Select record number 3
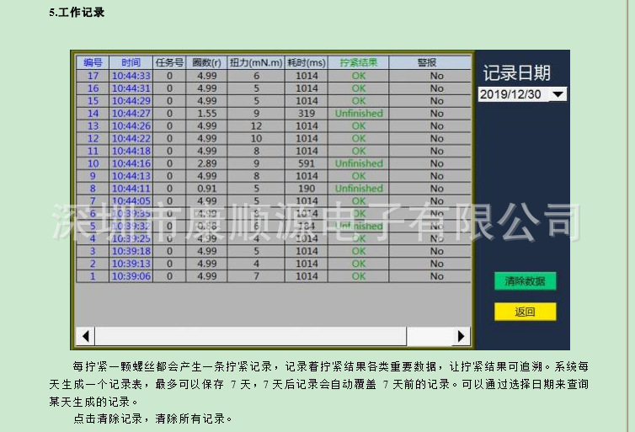Image resolution: width=635 pixels, height=432 pixels. coord(93,251)
